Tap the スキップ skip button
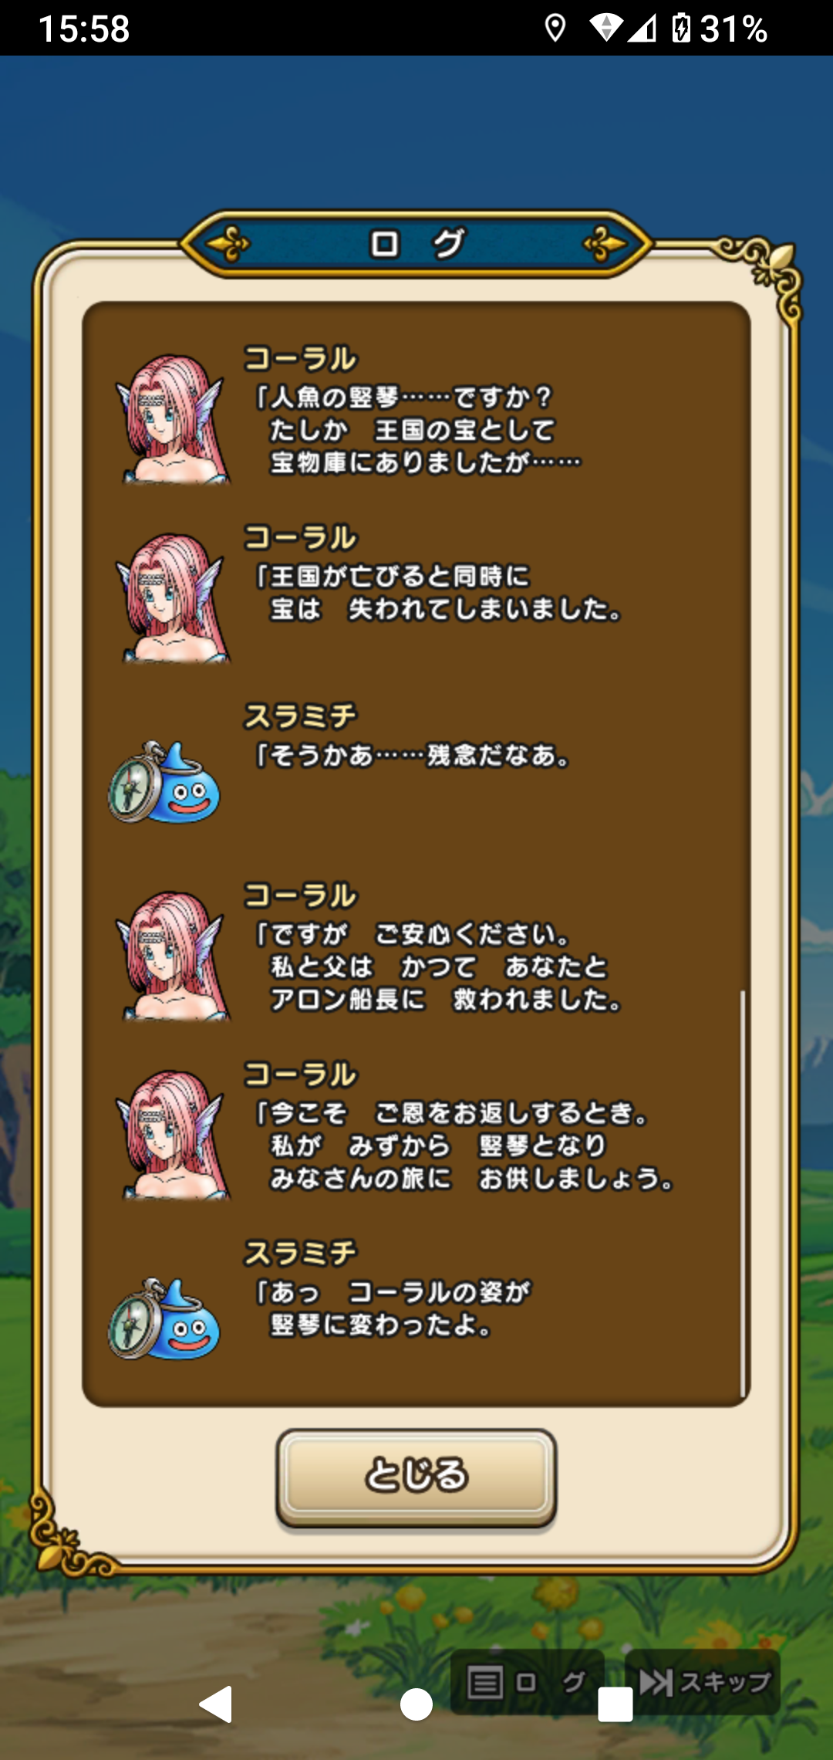 pos(703,1682)
